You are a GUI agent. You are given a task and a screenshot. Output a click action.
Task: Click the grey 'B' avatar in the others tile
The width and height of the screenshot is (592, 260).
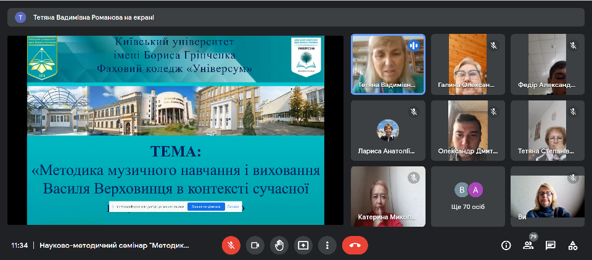(461, 190)
